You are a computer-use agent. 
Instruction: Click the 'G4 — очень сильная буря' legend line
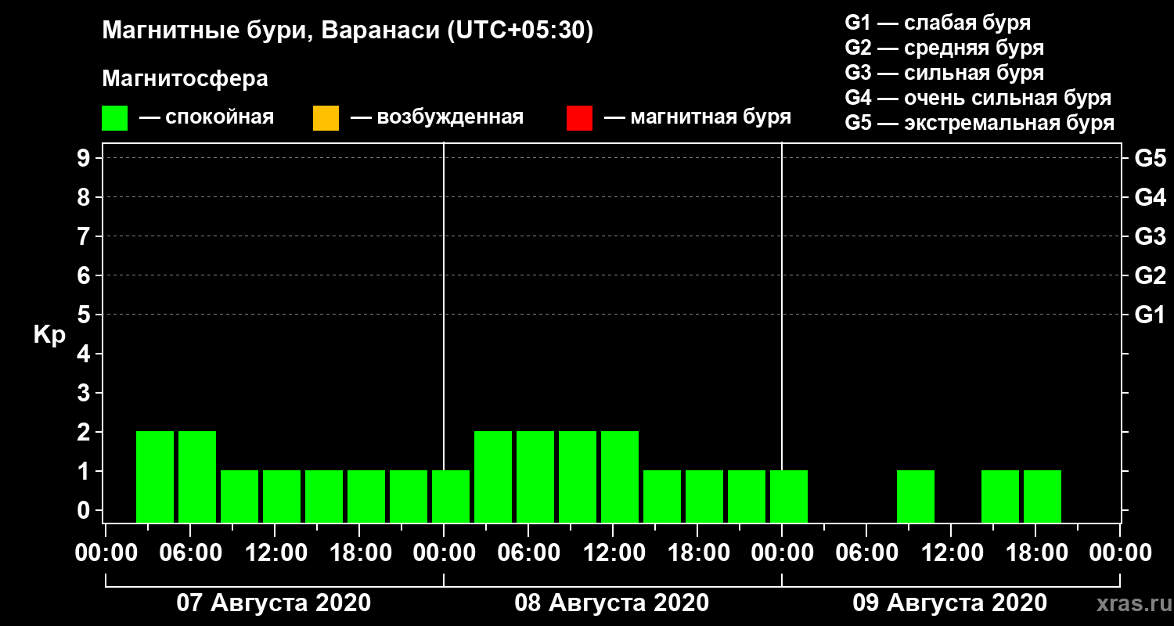point(978,98)
